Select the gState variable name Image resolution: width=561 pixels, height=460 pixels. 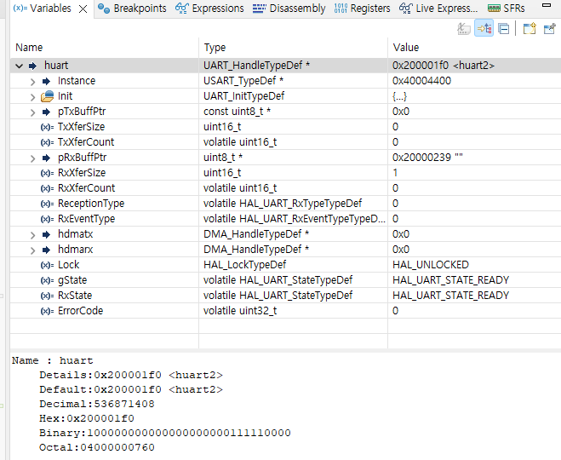click(72, 280)
